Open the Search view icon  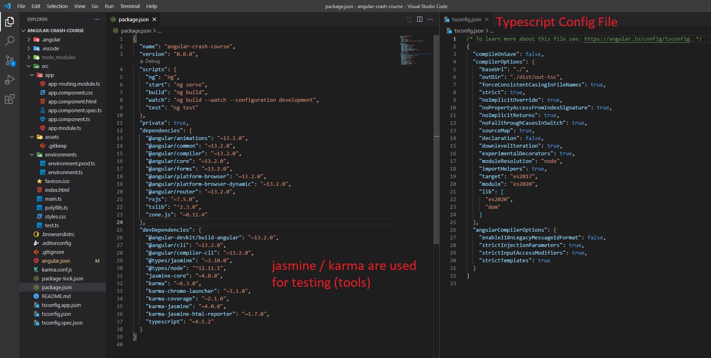click(10, 41)
